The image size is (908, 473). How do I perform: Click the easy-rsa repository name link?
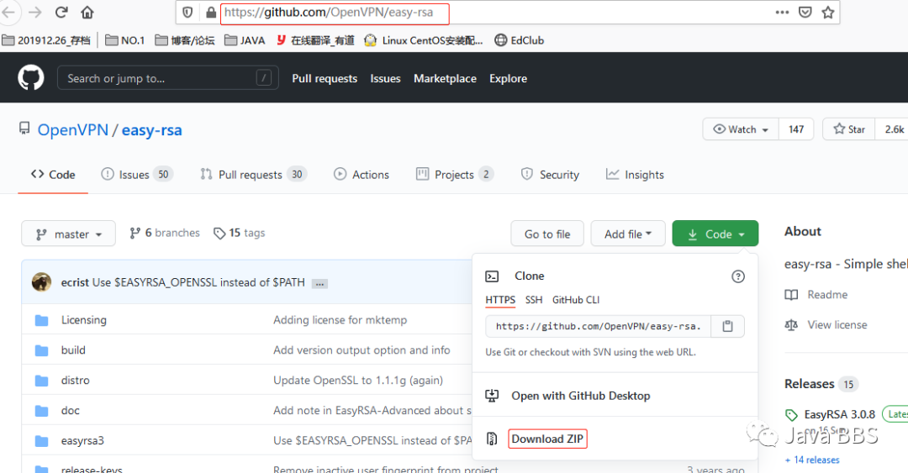coord(151,129)
